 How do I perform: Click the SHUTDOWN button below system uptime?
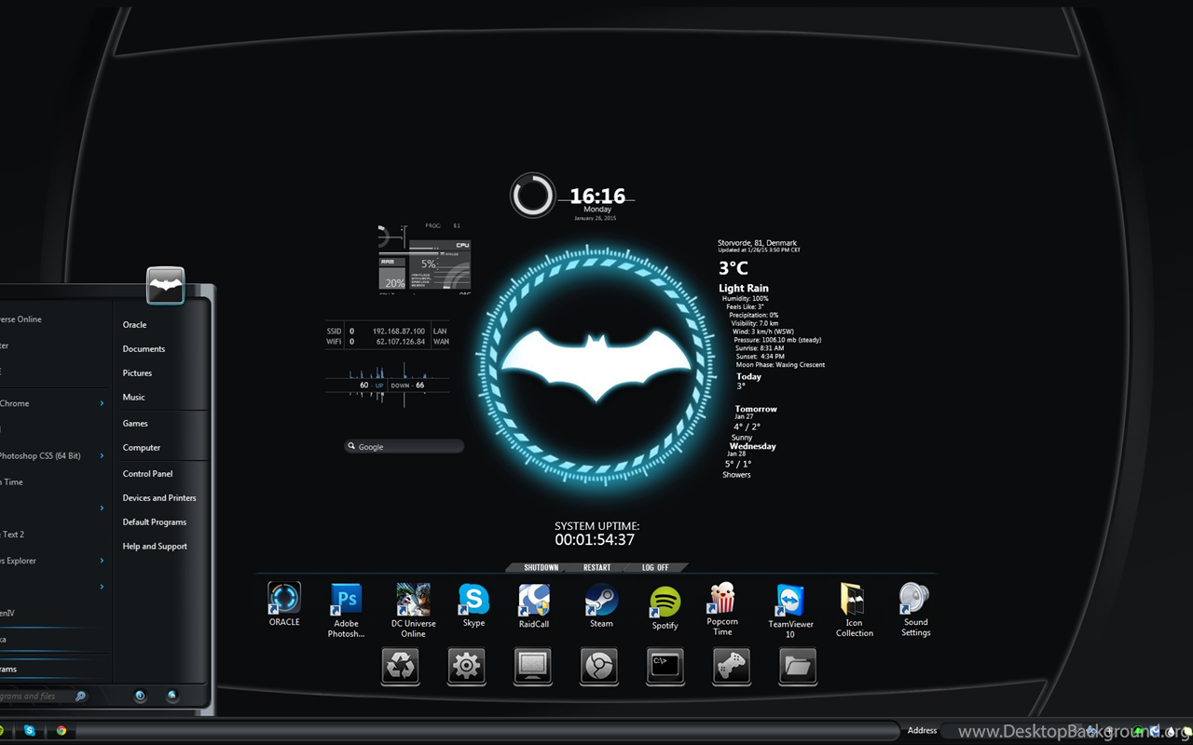tap(542, 567)
